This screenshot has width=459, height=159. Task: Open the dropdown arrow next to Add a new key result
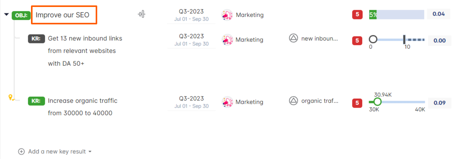[x=90, y=152]
